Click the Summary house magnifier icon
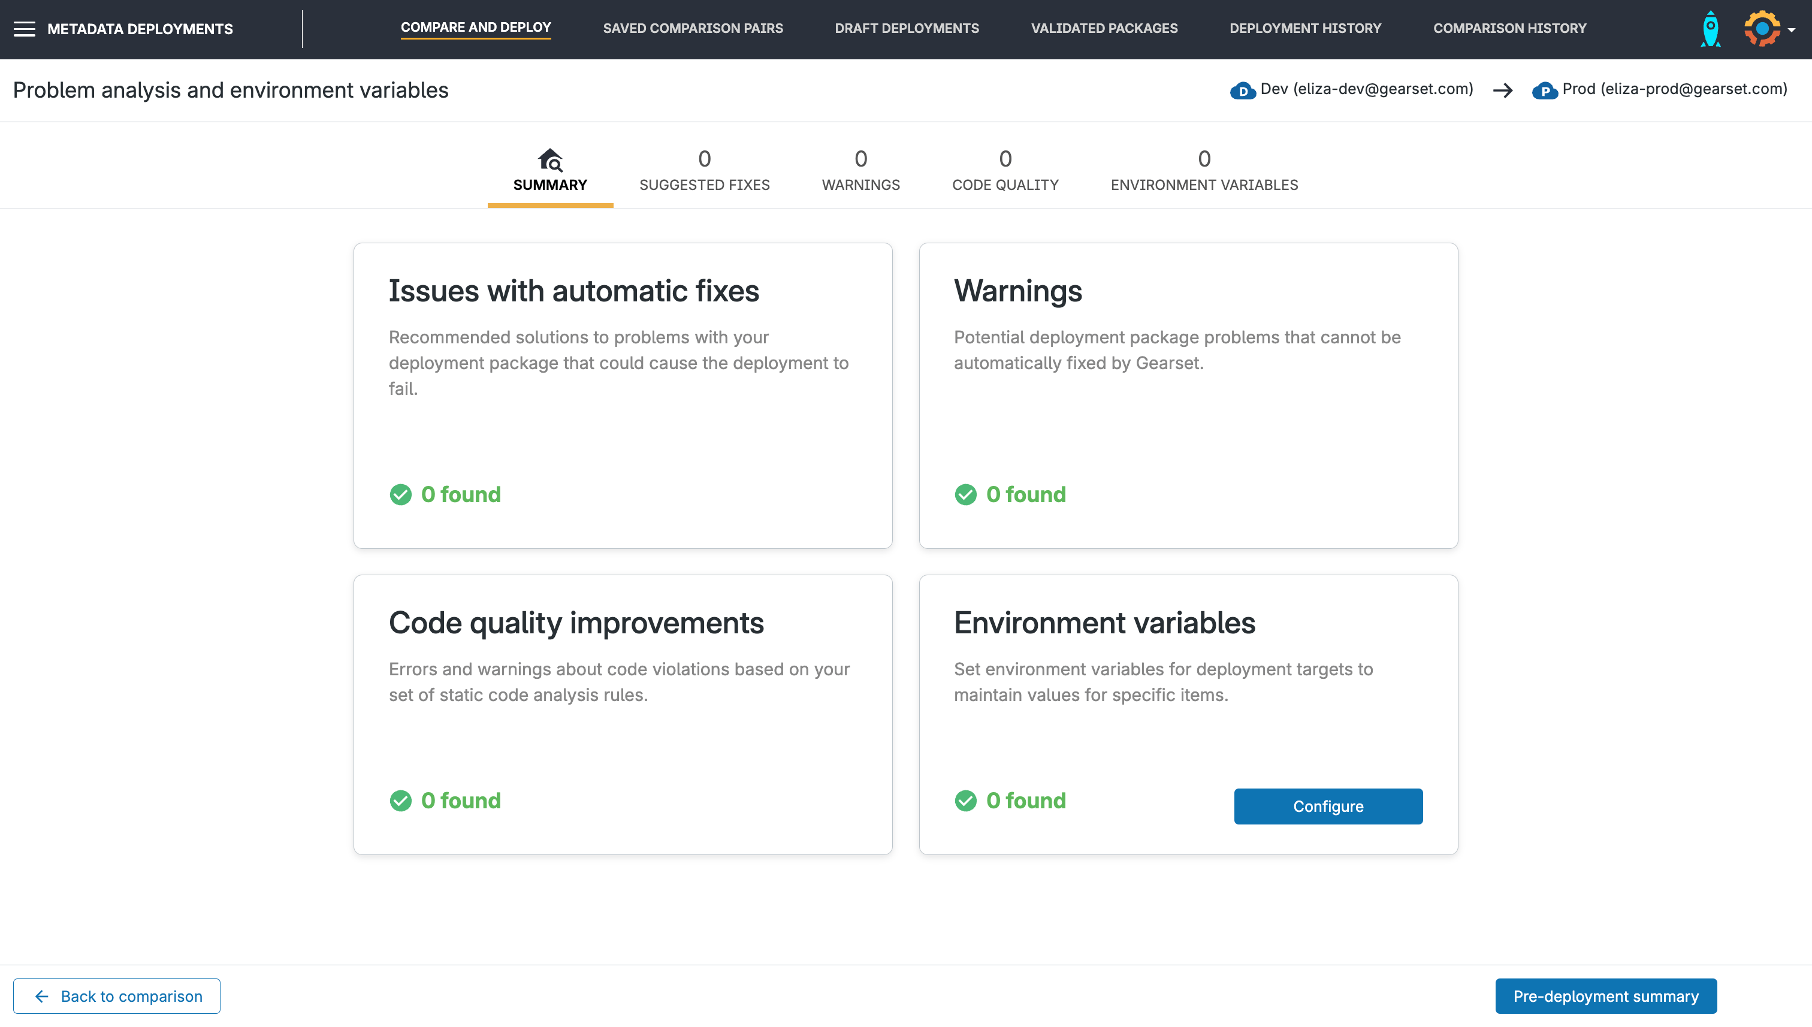This screenshot has height=1027, width=1812. pyautogui.click(x=550, y=160)
